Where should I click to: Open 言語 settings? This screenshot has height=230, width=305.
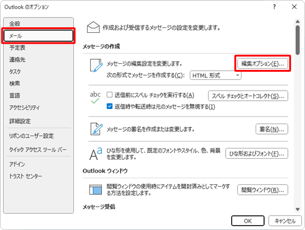38,96
